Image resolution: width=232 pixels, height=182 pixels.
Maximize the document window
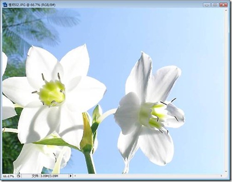pos(215,5)
